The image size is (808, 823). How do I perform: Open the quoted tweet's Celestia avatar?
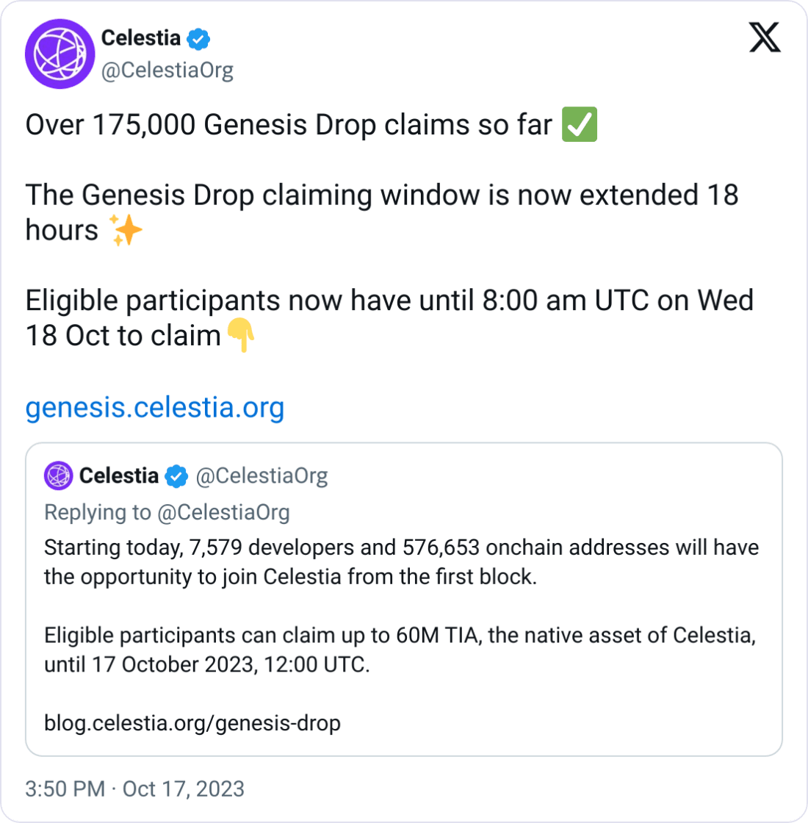pyautogui.click(x=59, y=475)
